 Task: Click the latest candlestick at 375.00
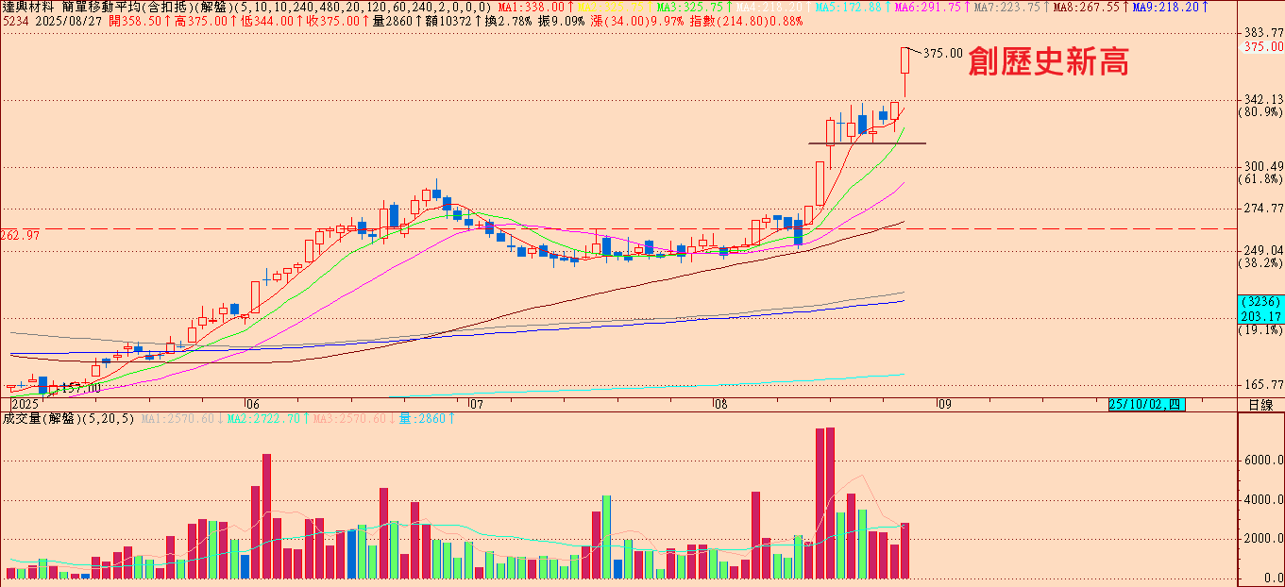point(905,61)
